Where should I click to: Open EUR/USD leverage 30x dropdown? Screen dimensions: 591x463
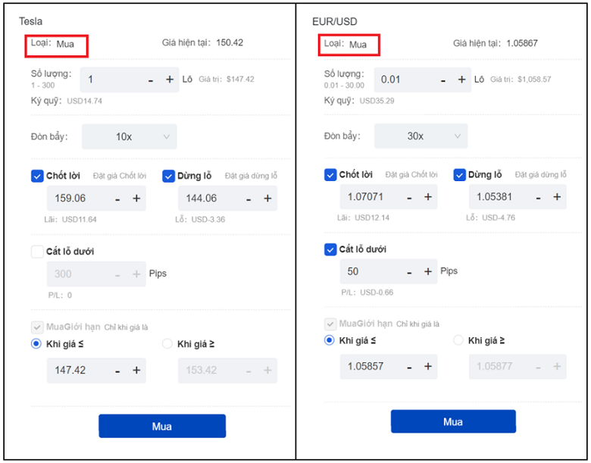click(421, 136)
